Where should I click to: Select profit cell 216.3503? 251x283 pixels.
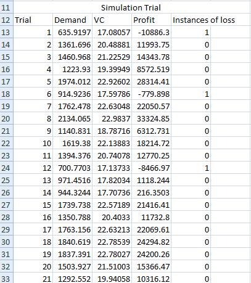click(x=151, y=192)
